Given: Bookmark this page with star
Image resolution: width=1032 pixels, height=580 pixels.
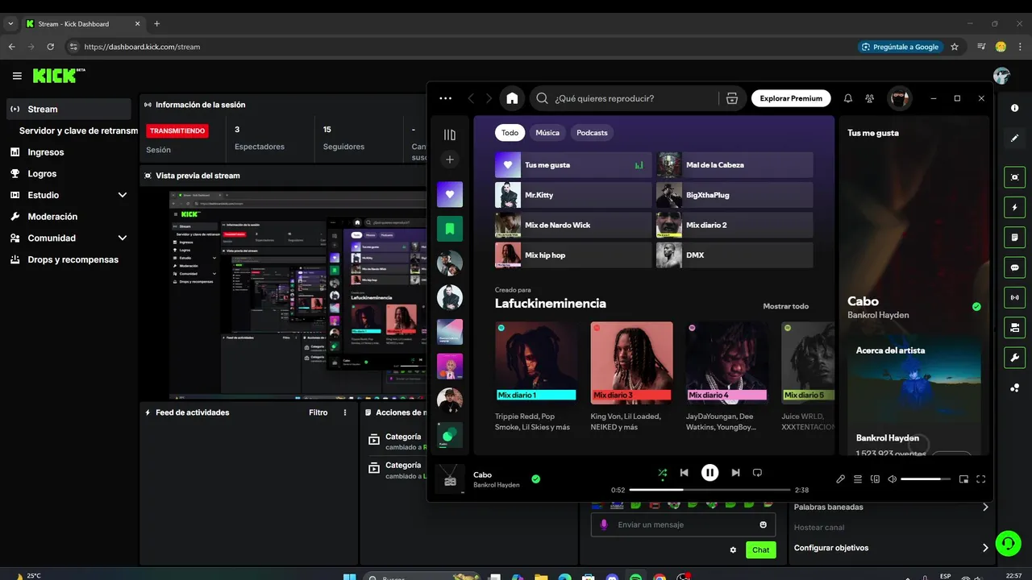Looking at the screenshot, I should tap(955, 47).
